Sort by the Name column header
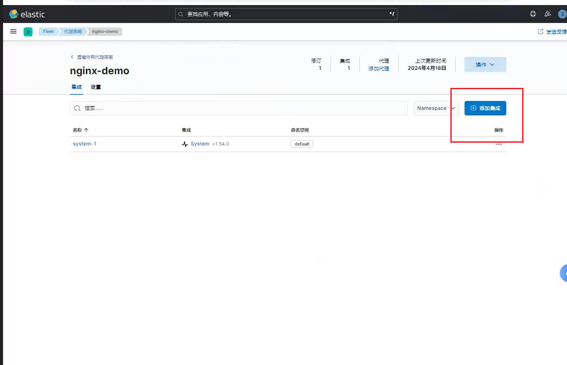This screenshot has height=365, width=567. point(81,130)
